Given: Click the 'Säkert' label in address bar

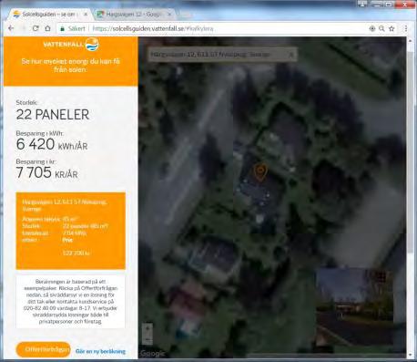Looking at the screenshot, I should pyautogui.click(x=76, y=28).
